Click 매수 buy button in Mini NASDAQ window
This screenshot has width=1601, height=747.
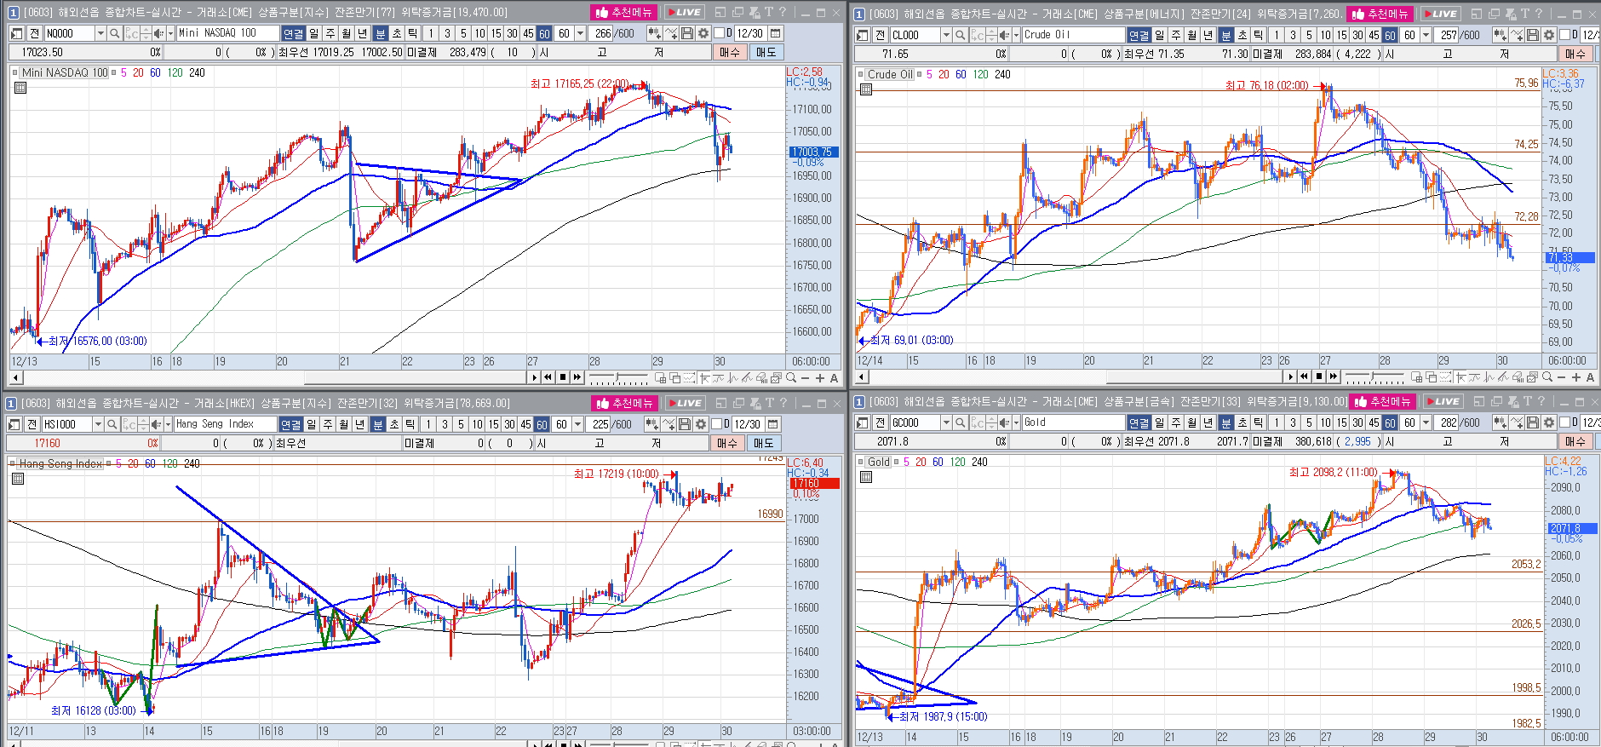(x=730, y=52)
